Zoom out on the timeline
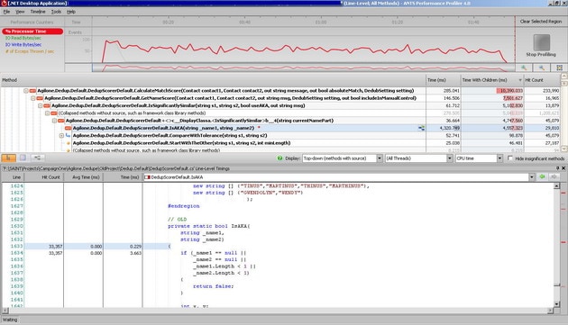This screenshot has height=325, width=568. coord(541,68)
